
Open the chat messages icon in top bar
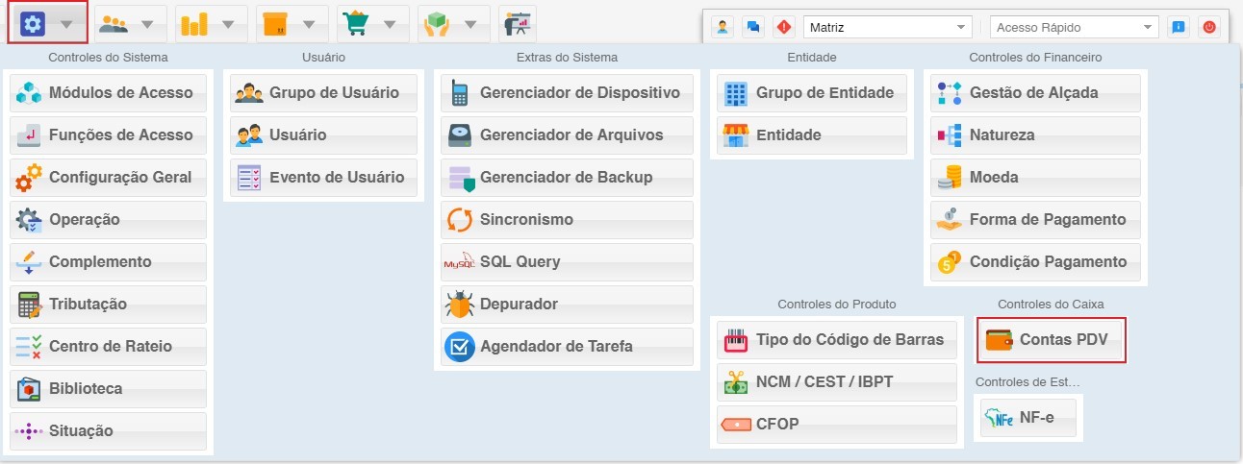coord(753,27)
